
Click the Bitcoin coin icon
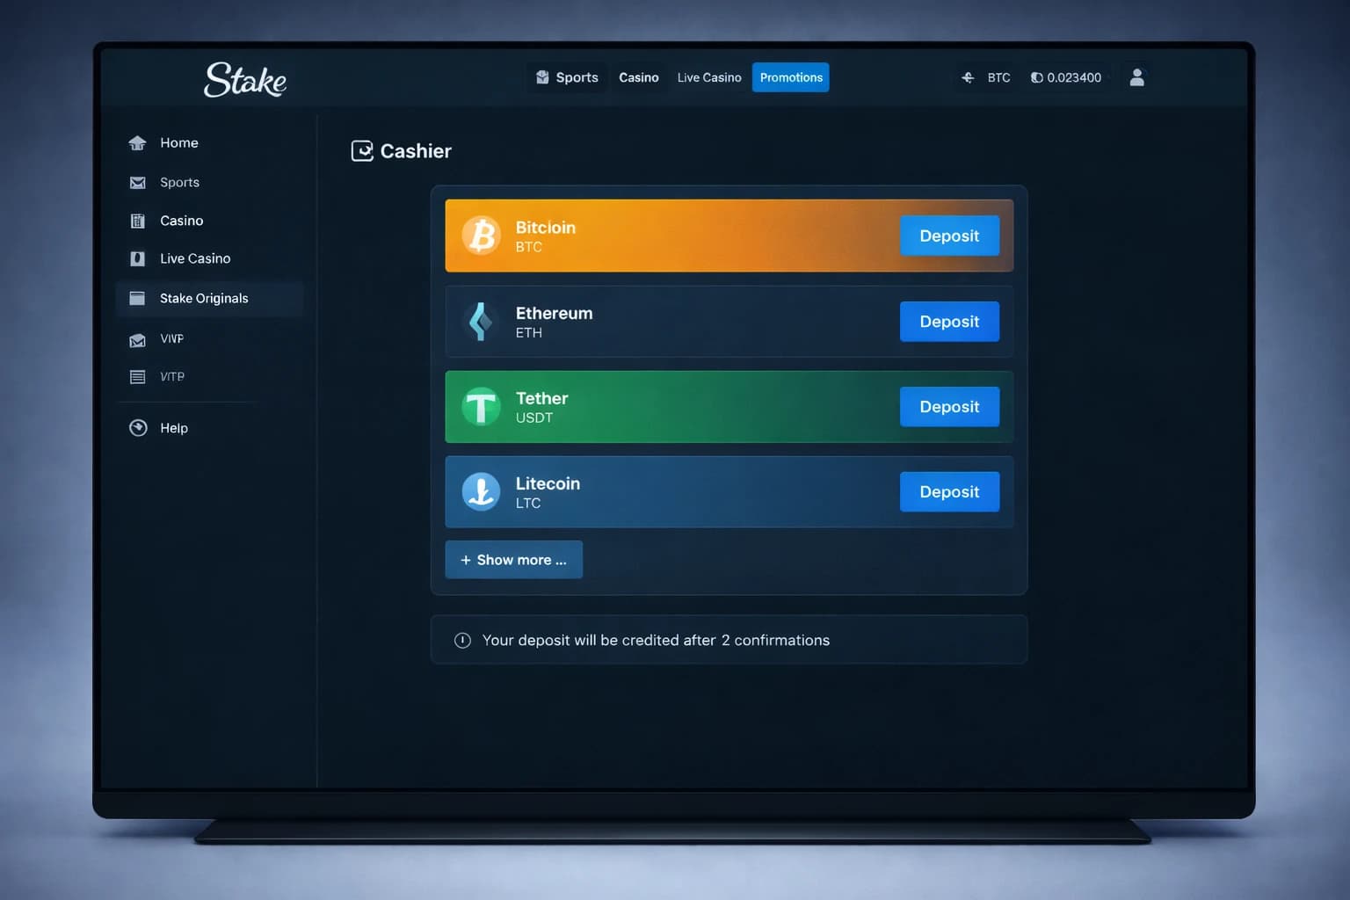[x=481, y=236]
